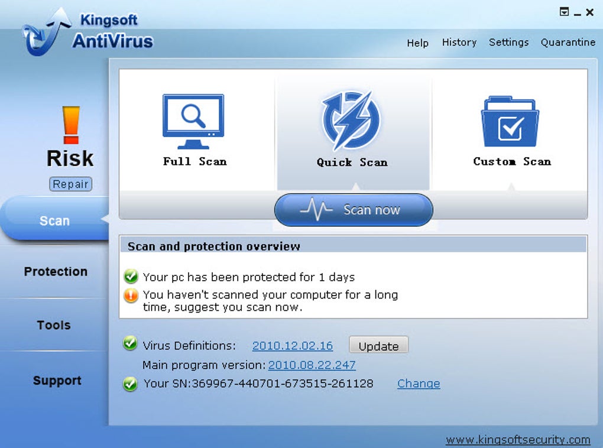Click 'You haven't scanned your computer' message
This screenshot has width=603, height=448.
click(270, 301)
